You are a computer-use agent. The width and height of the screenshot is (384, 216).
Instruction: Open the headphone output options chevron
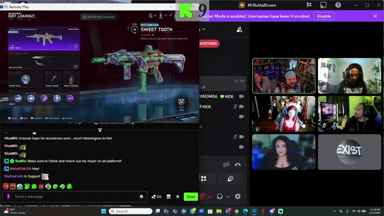click(x=228, y=197)
